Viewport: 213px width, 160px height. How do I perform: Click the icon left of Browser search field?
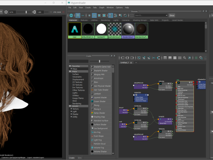132,16
